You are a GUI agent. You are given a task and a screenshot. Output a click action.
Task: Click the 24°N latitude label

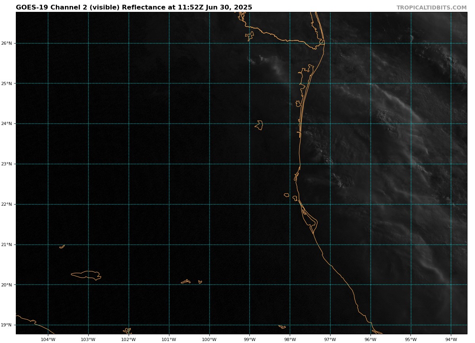tap(7, 124)
